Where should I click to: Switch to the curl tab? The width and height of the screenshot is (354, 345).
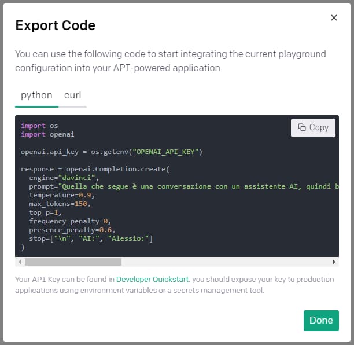pos(73,96)
